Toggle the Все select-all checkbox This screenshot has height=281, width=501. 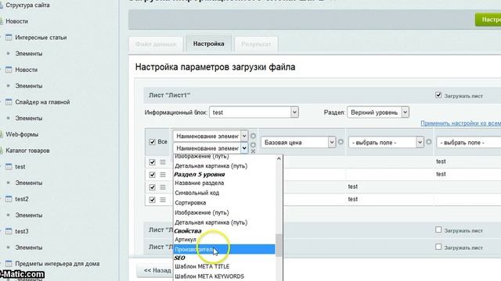click(x=152, y=142)
